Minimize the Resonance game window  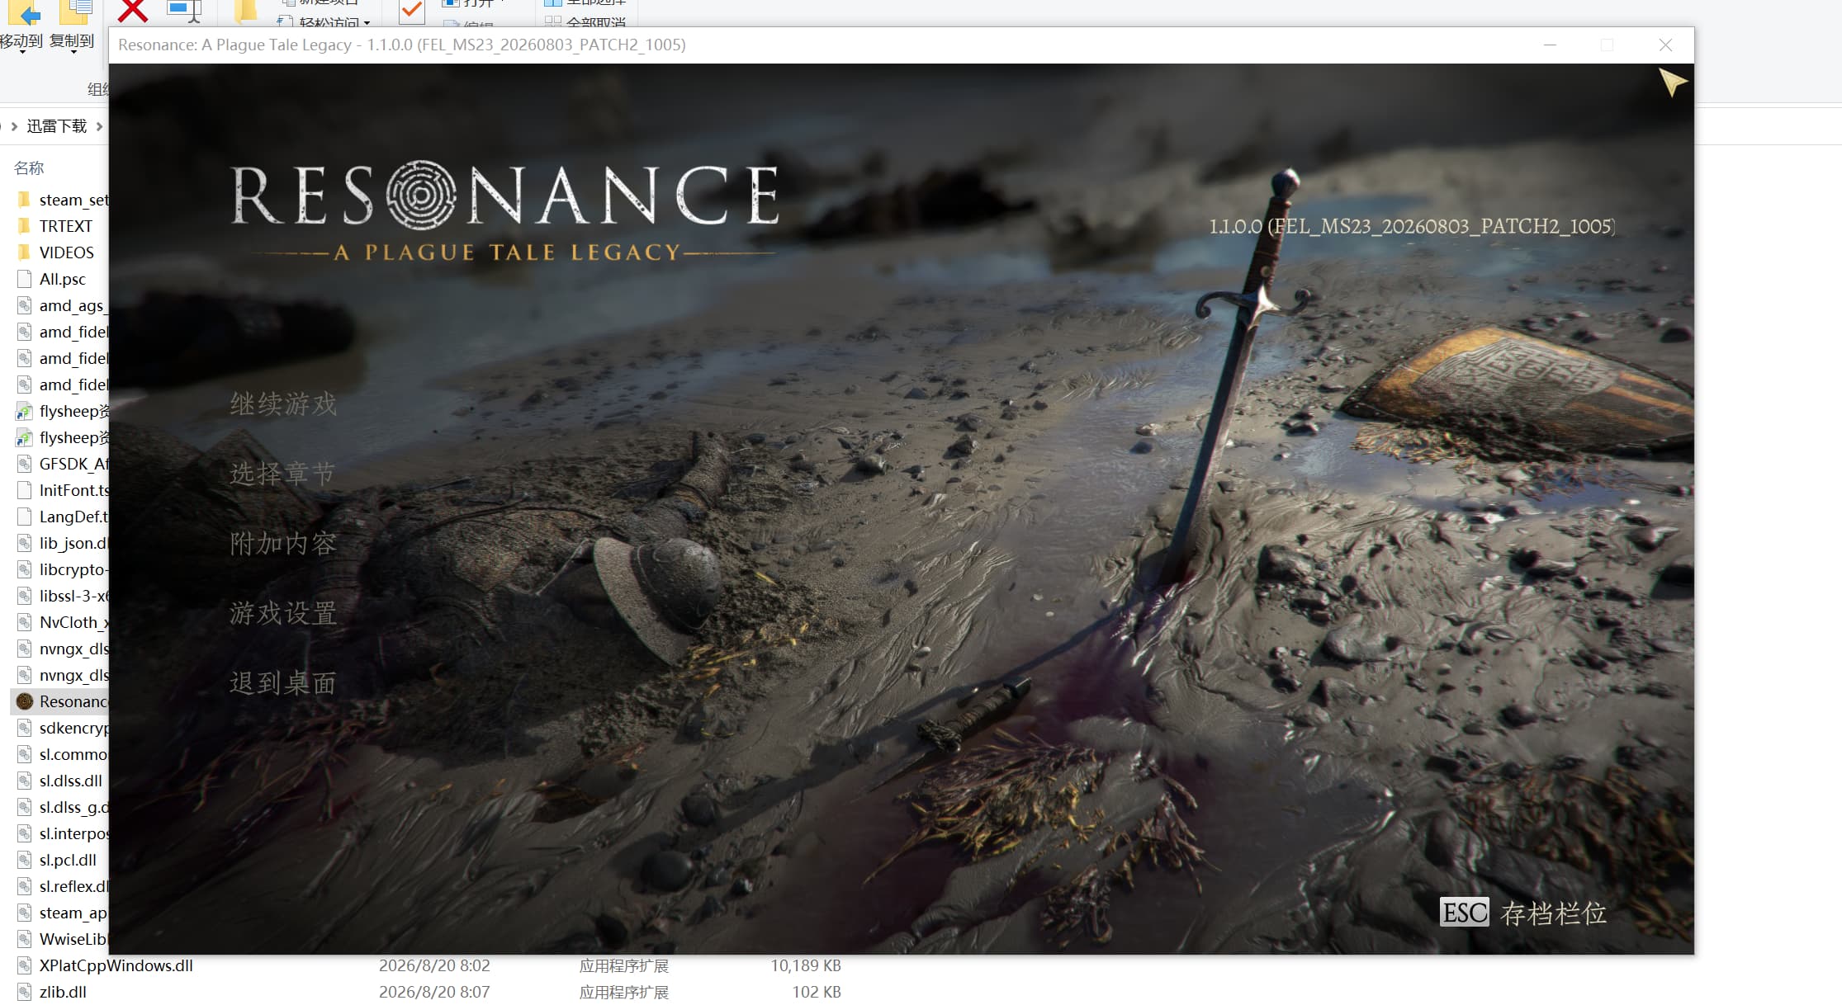point(1550,45)
